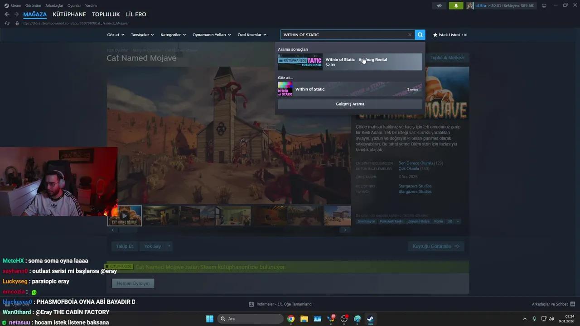580x326 pixels.
Task: Click the Yok Say button
Action: 153,246
